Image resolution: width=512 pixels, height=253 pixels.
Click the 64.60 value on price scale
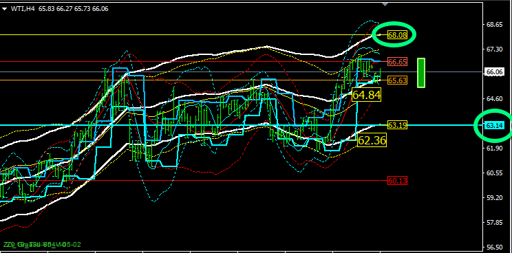[x=494, y=98]
